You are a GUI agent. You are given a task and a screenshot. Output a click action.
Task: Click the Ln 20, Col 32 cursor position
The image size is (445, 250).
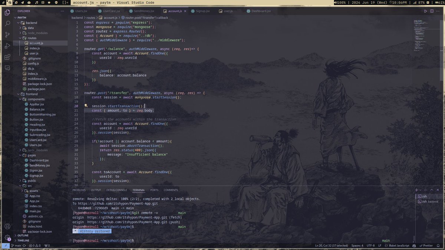pyautogui.click(x=331, y=245)
